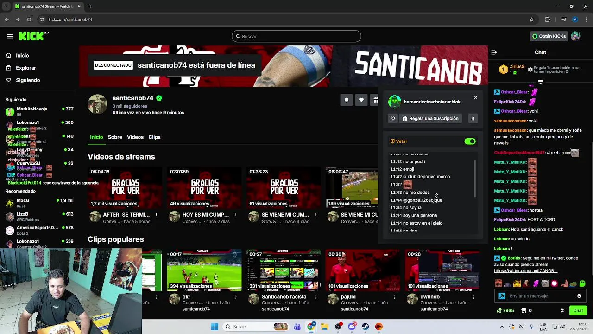
Task: Select the white cat emote in quick bar
Action: point(545,283)
